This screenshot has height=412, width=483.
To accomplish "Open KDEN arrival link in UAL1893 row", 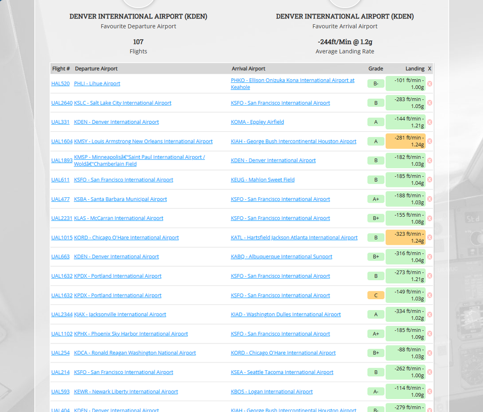I will [x=273, y=161].
